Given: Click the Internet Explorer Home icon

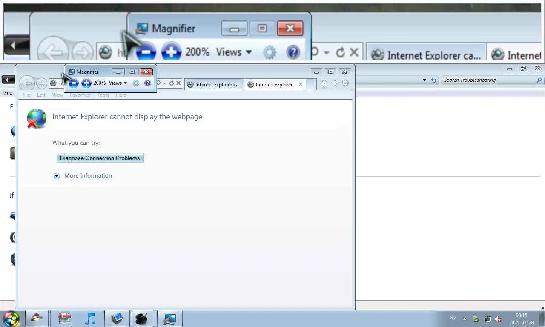Looking at the screenshot, I should (324, 83).
